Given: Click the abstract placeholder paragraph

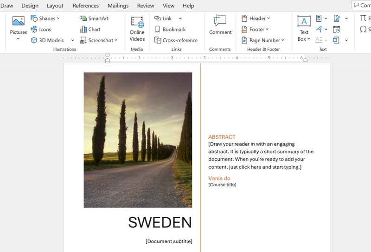Looking at the screenshot, I should coord(261,155).
